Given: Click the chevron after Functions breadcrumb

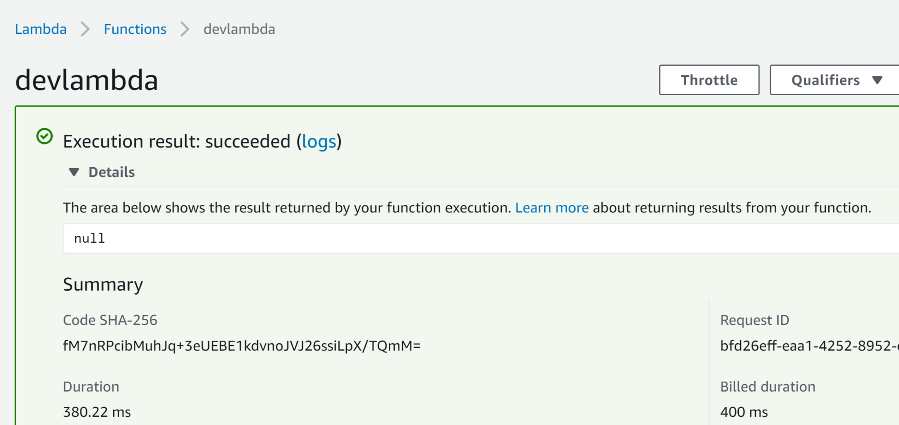Looking at the screenshot, I should coord(185,29).
